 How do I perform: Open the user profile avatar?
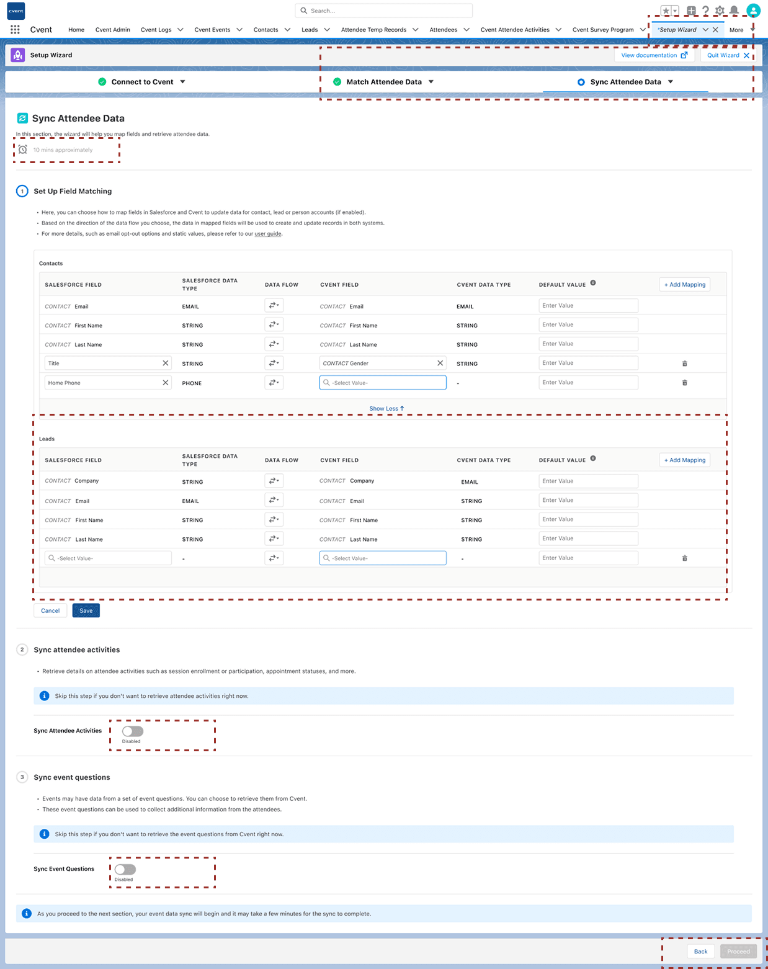(753, 11)
